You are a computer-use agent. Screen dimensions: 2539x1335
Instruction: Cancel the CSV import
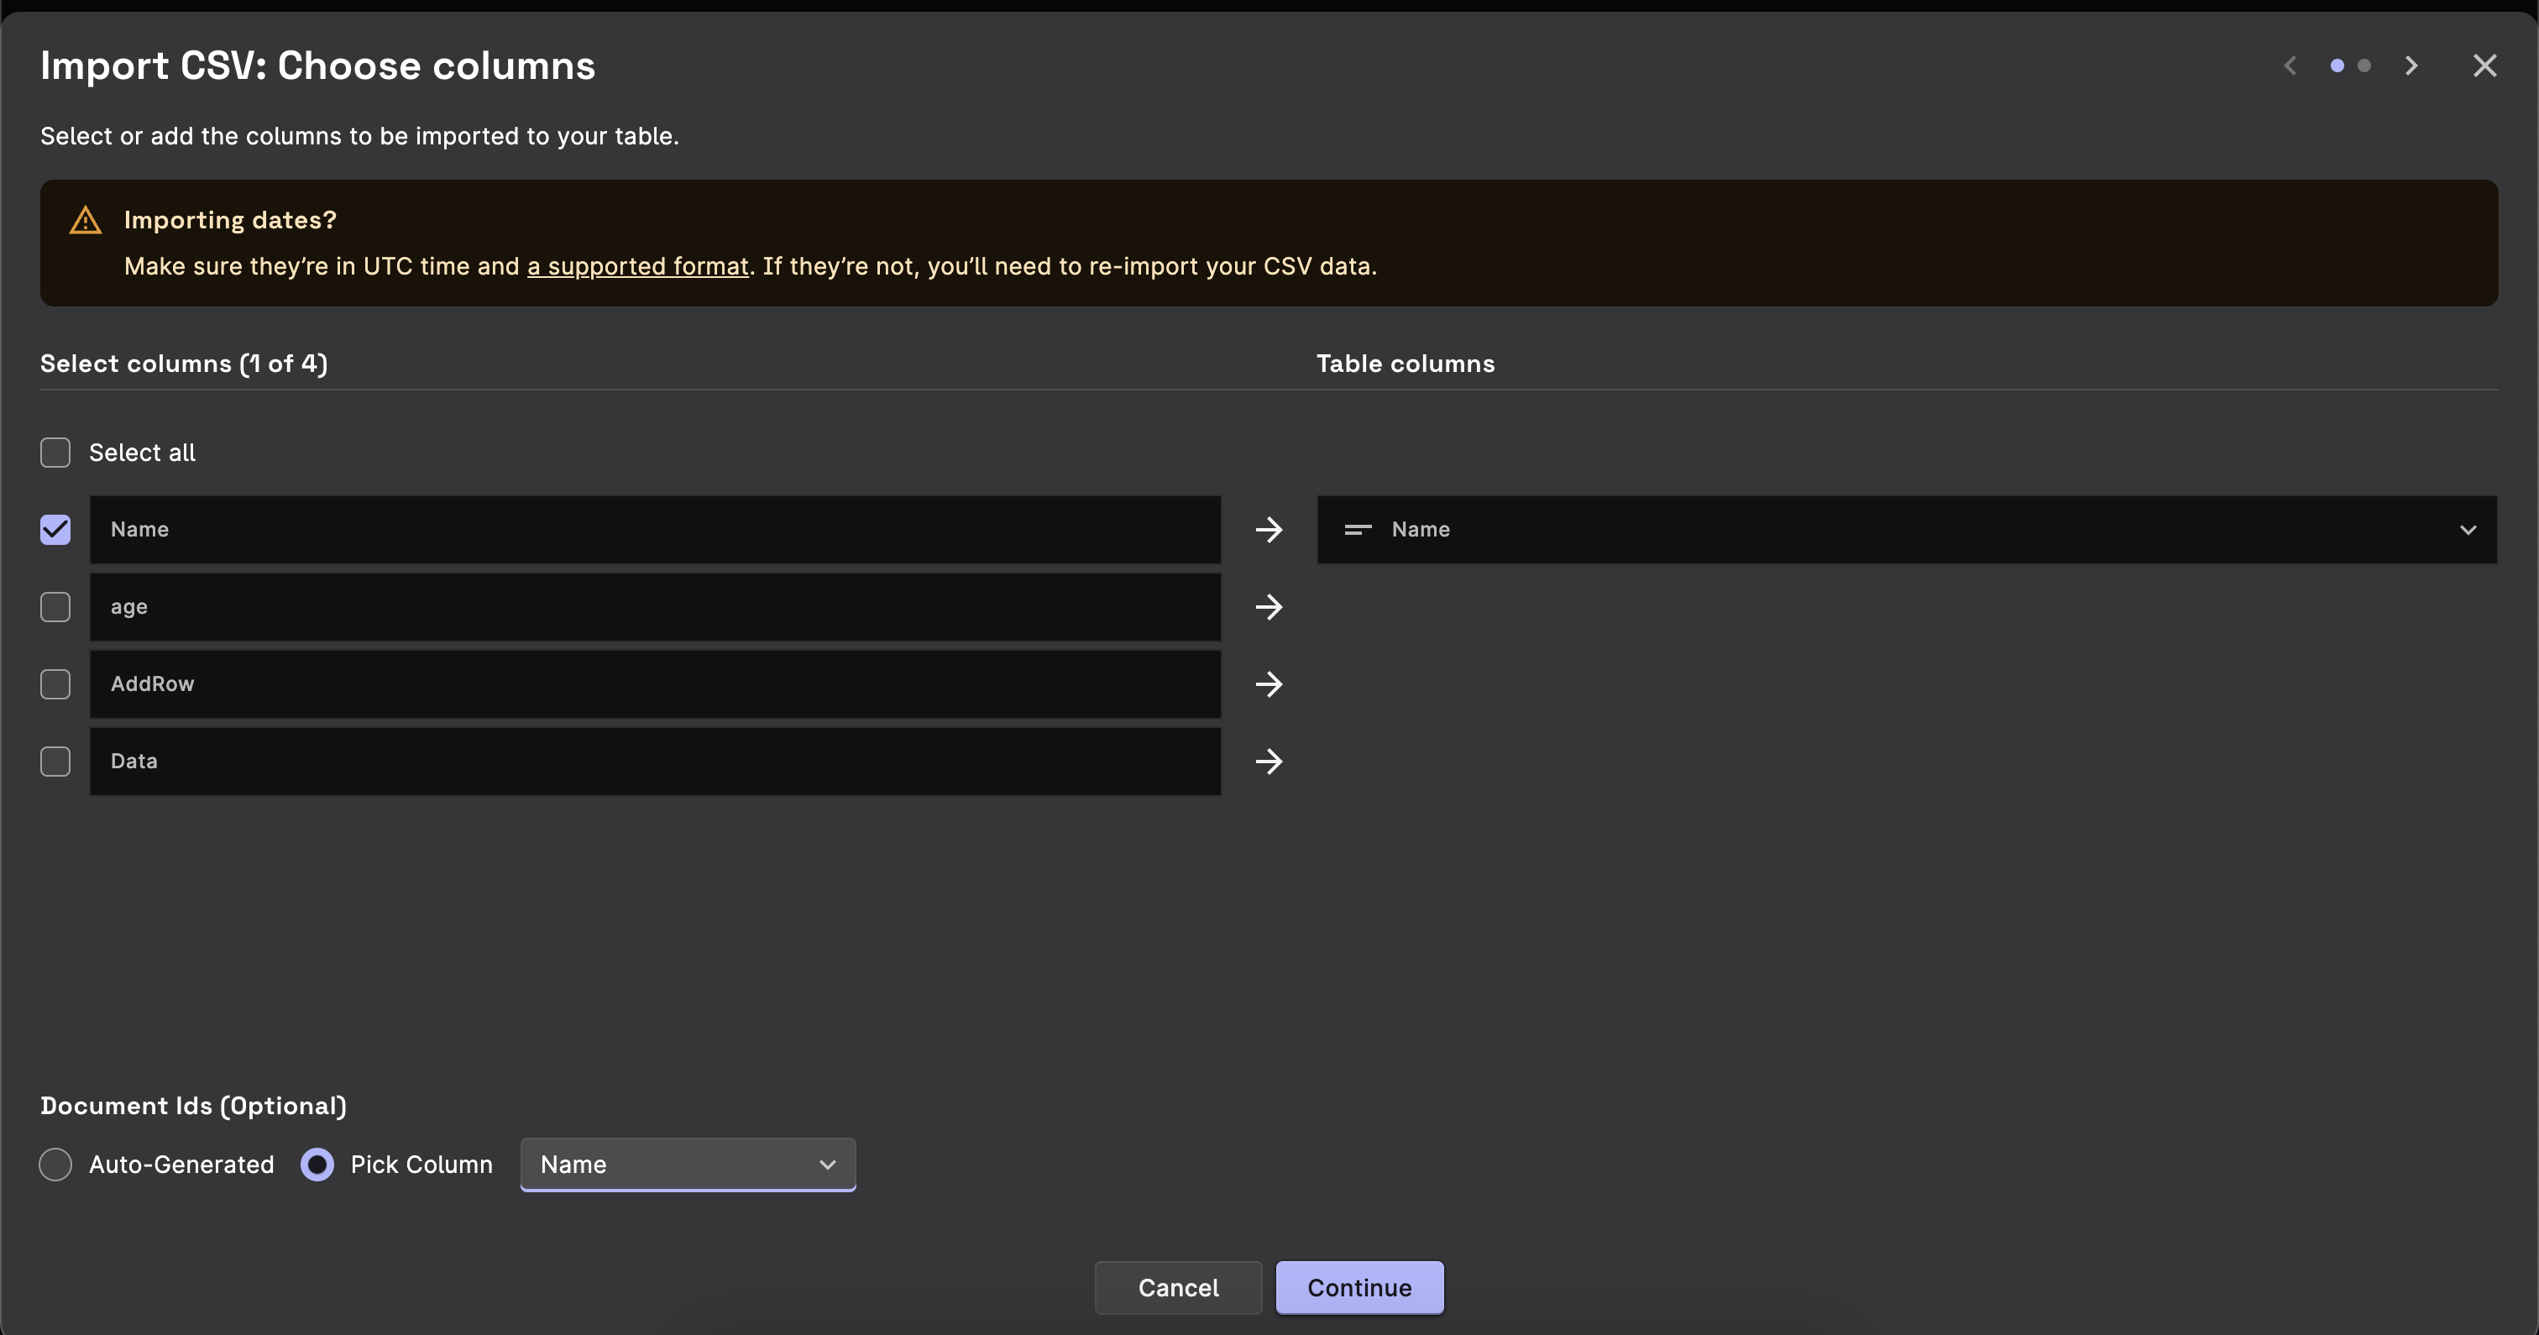1178,1288
